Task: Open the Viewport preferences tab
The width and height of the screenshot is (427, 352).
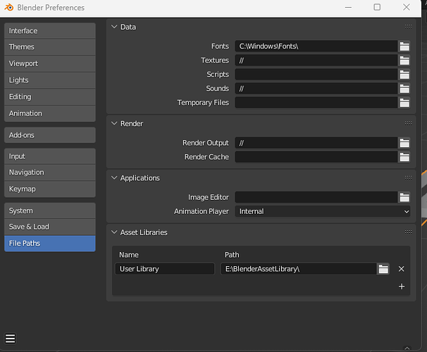Action: click(x=50, y=63)
